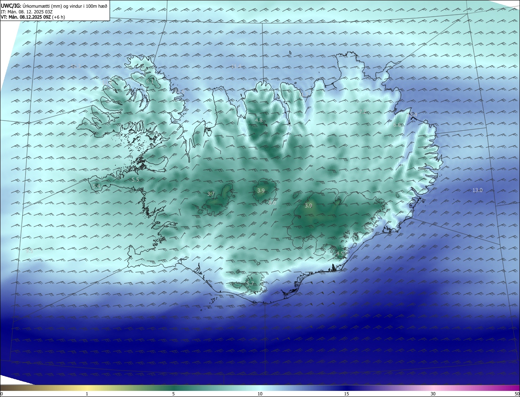This screenshot has height=397, width=520.
Task: Click the 3.9 value inside the small central glacier
Action: pos(261,191)
